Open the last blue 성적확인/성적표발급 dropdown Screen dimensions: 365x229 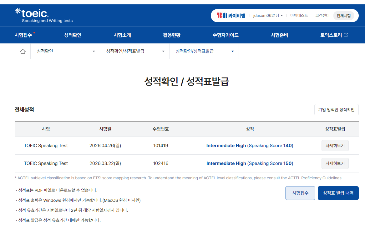204,51
